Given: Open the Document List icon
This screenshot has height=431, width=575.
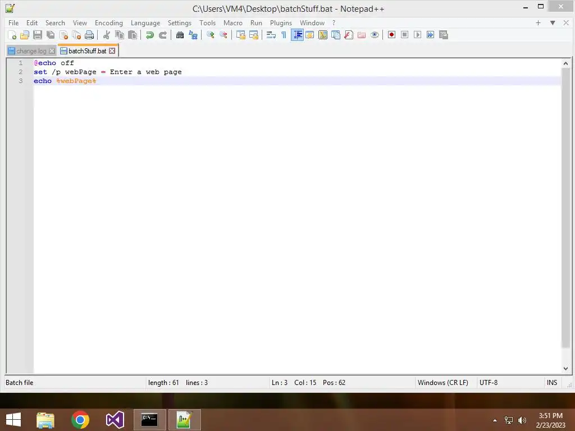Looking at the screenshot, I should pyautogui.click(x=336, y=35).
